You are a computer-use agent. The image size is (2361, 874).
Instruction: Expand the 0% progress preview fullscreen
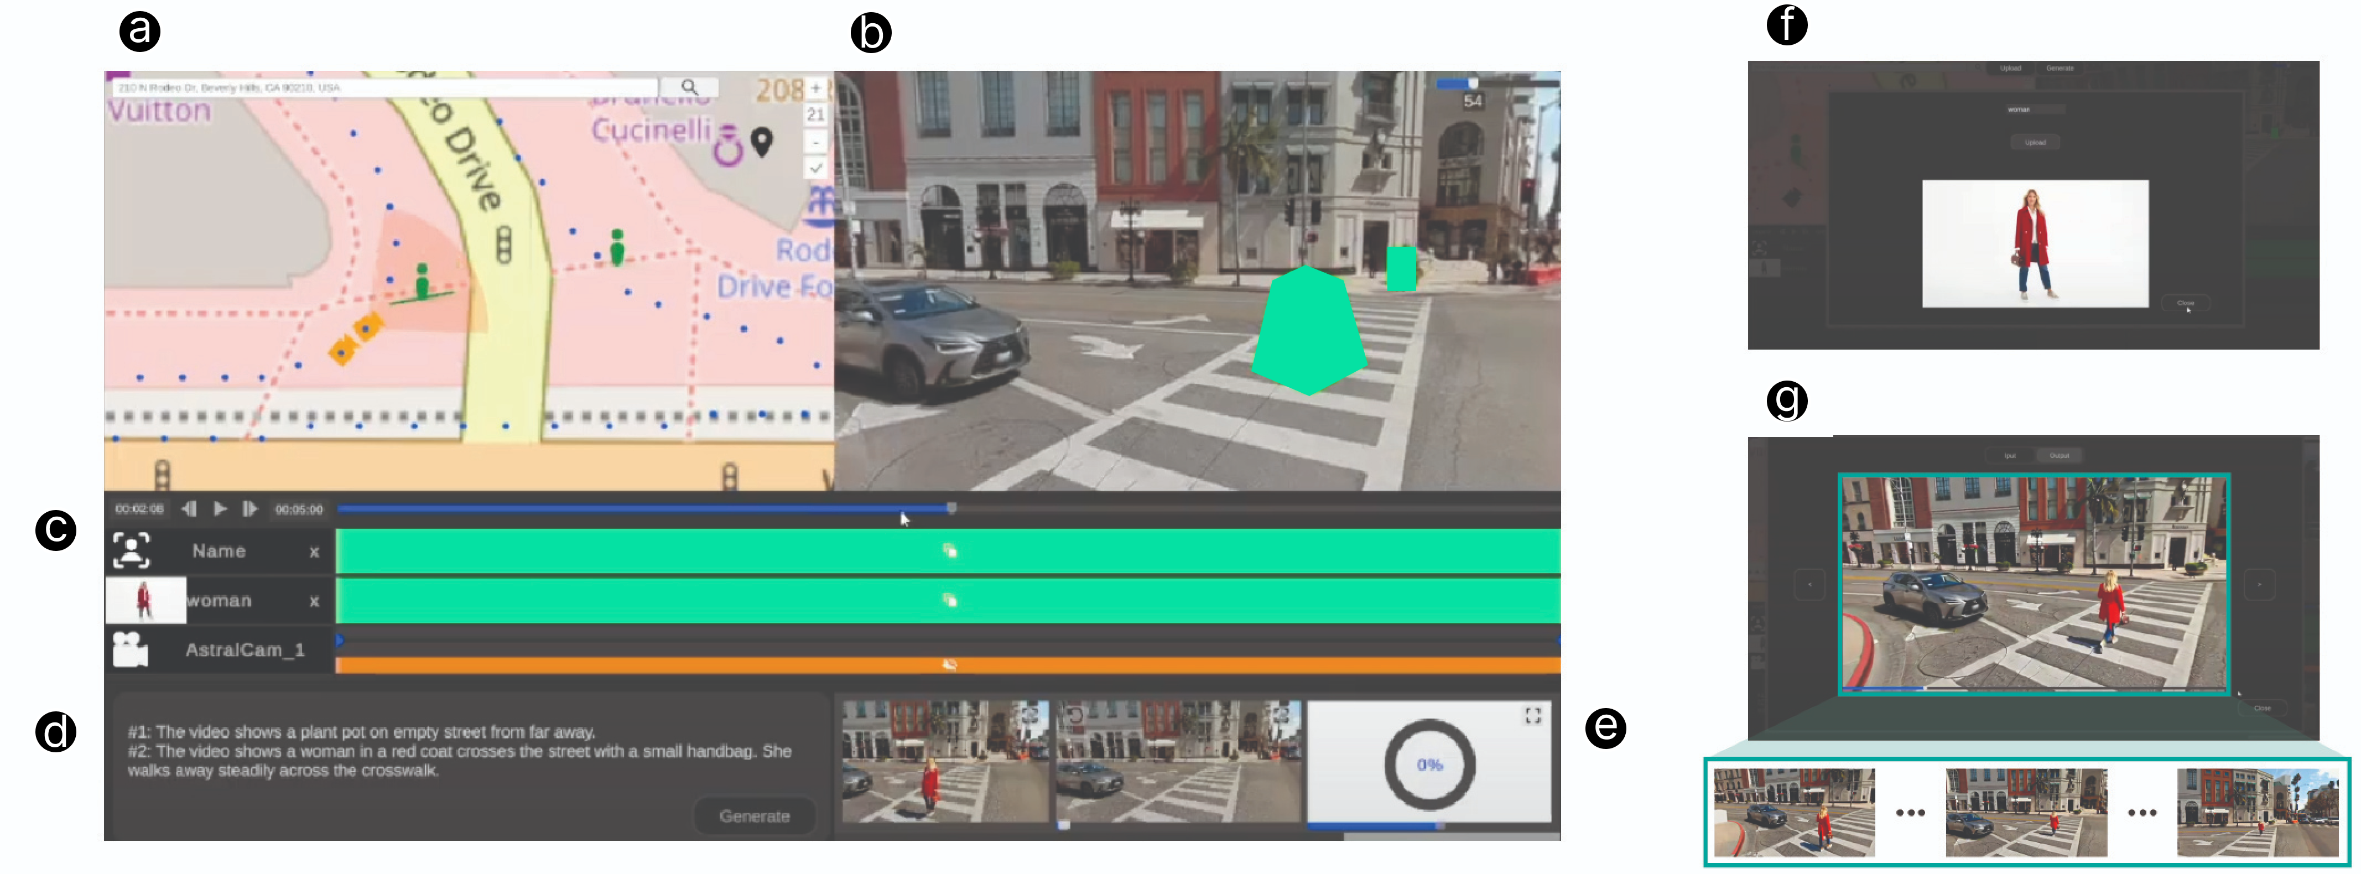coord(1532,715)
